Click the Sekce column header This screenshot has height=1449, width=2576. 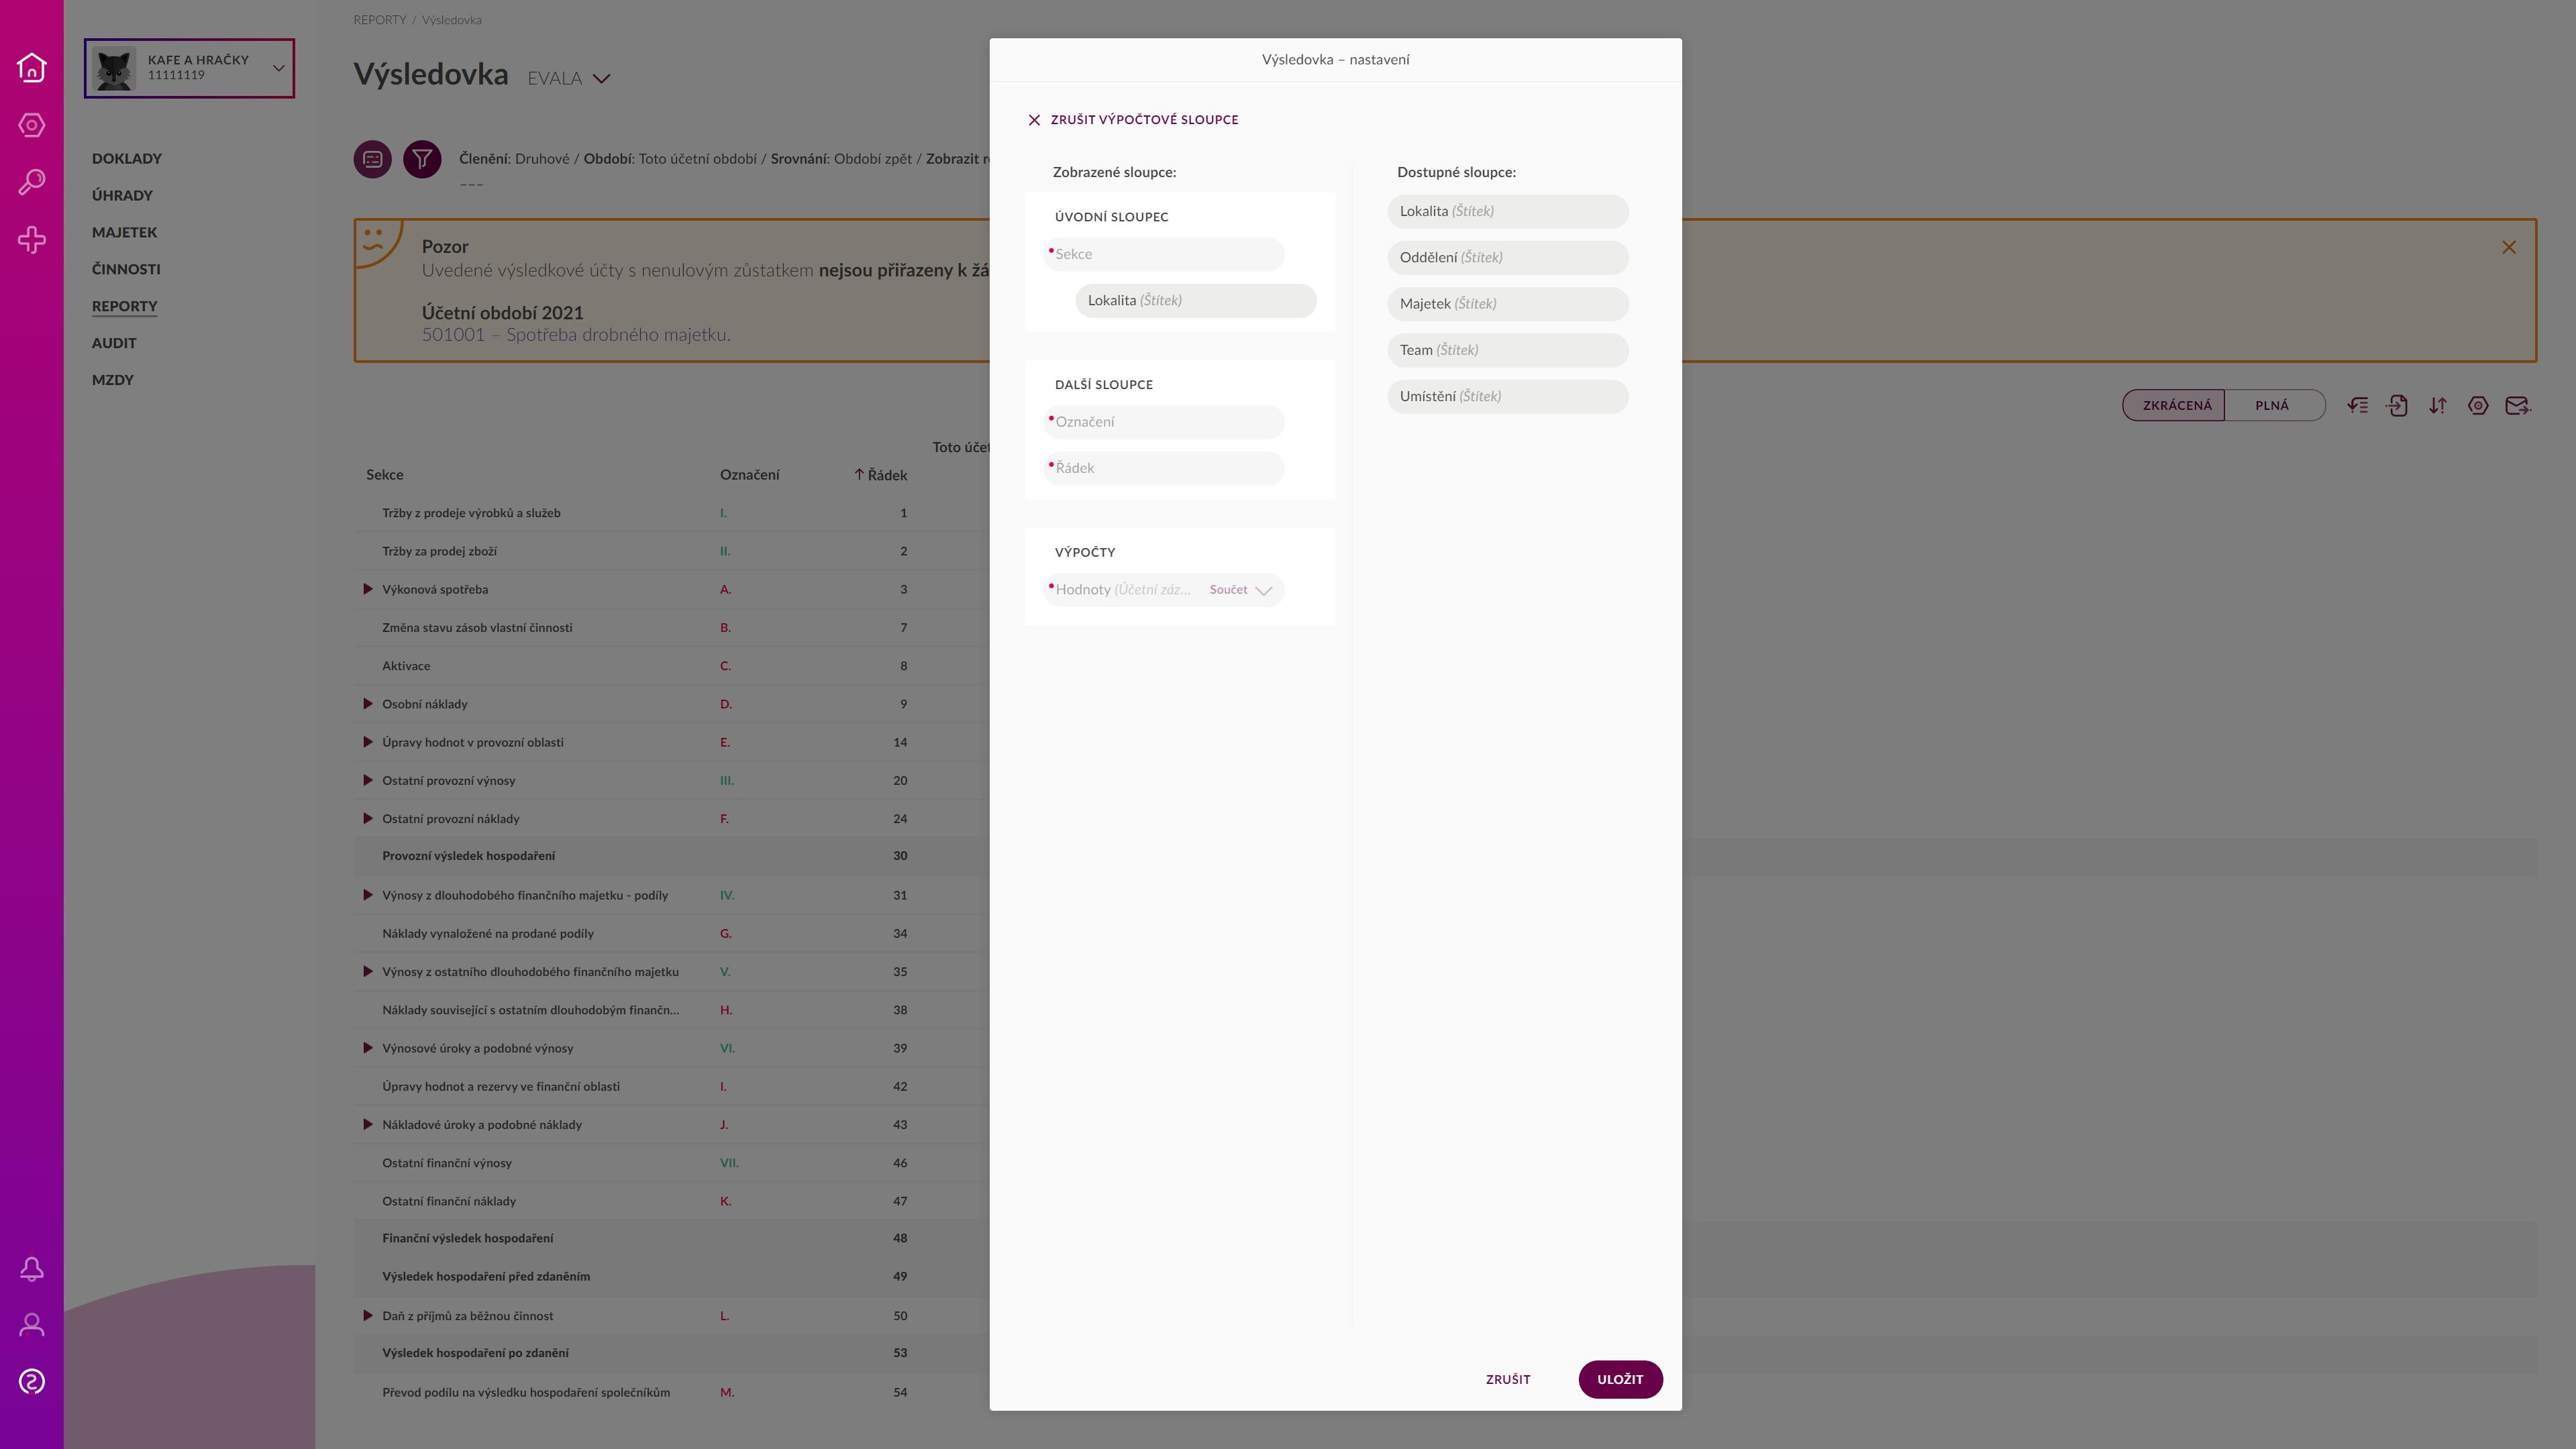pyautogui.click(x=385, y=475)
